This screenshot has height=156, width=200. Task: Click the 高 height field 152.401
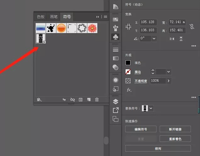pos(177,30)
